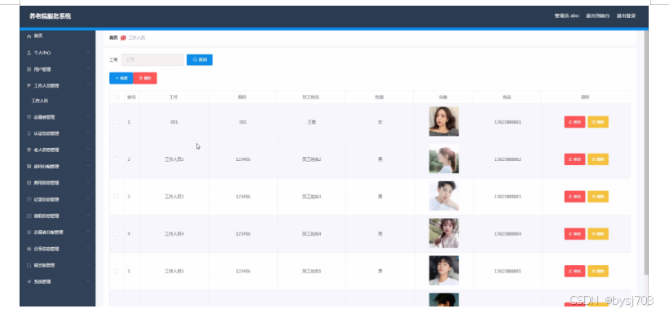Click the flag icon beside 工作人员管理
This screenshot has height=313, width=669.
click(29, 85)
